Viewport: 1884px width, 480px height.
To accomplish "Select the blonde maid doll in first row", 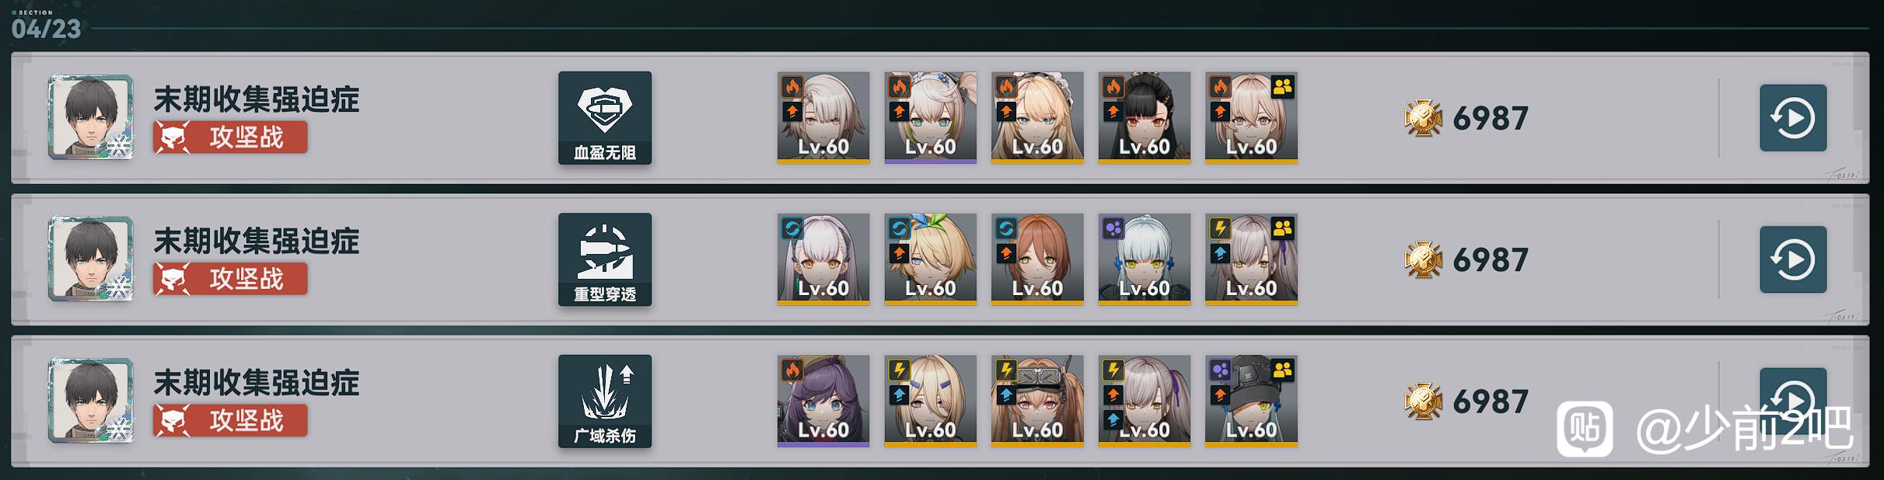I will tap(1037, 118).
